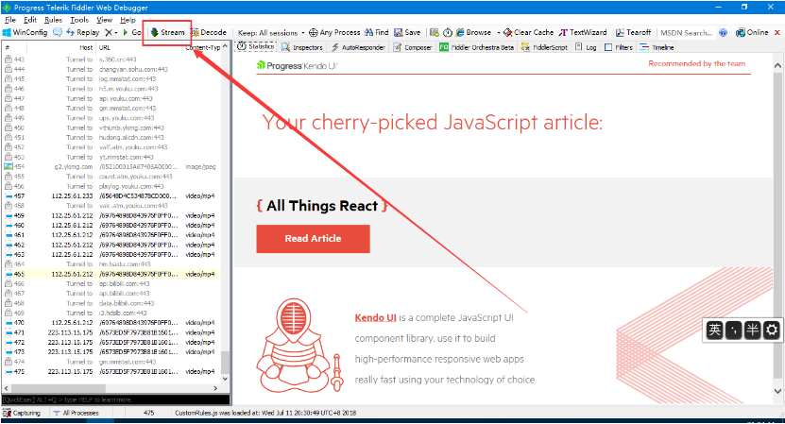
Task: Open the Rules menu
Action: click(53, 20)
